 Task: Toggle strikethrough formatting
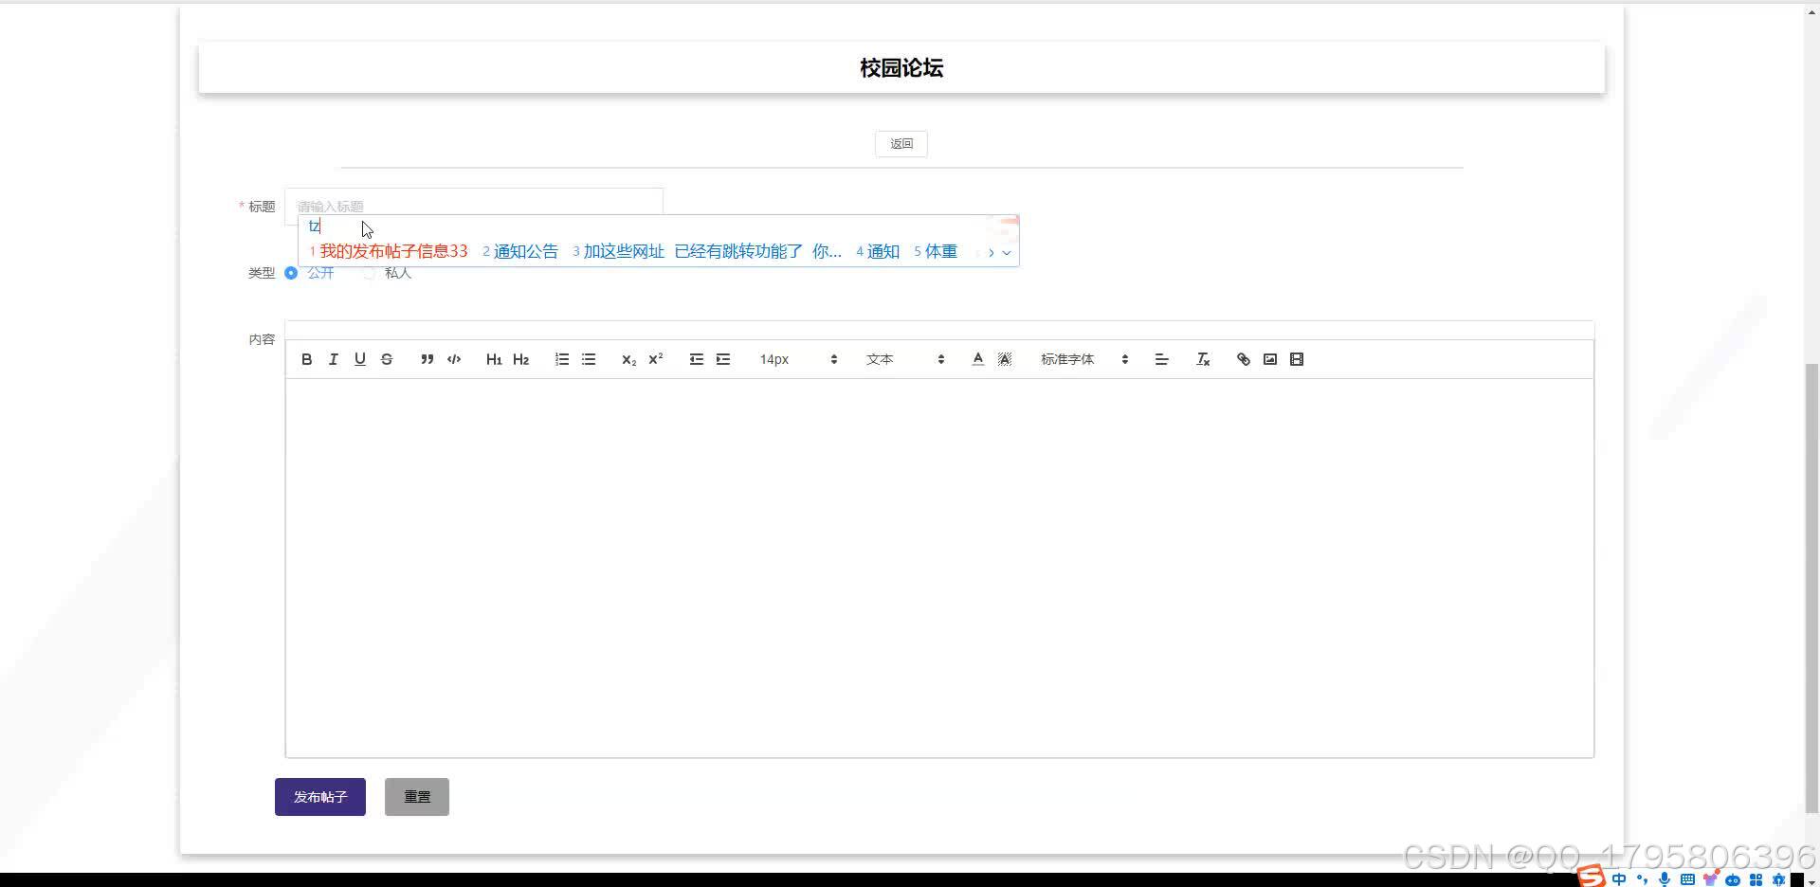(x=386, y=359)
